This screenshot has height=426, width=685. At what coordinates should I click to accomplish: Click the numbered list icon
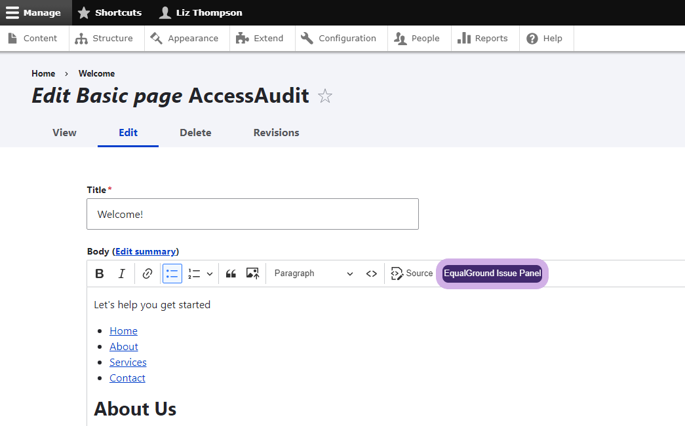click(x=194, y=274)
